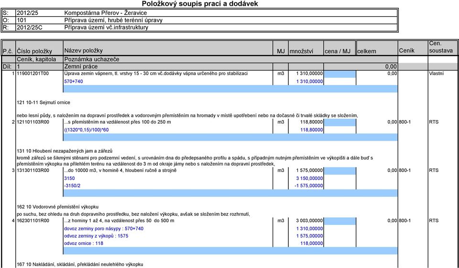459x268 pixels.
Task: Click the blue note bar under item 119001201T00
Action: pyautogui.click(x=230, y=89)
